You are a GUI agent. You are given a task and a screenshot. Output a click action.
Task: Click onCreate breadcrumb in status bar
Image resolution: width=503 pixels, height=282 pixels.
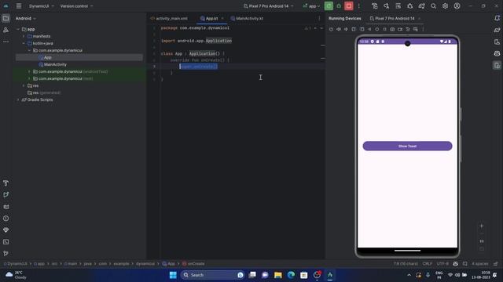point(193,264)
